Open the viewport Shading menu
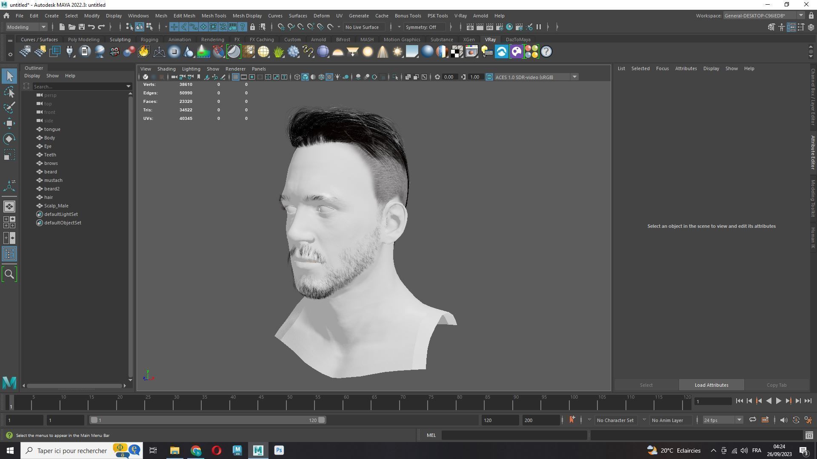 point(166,69)
